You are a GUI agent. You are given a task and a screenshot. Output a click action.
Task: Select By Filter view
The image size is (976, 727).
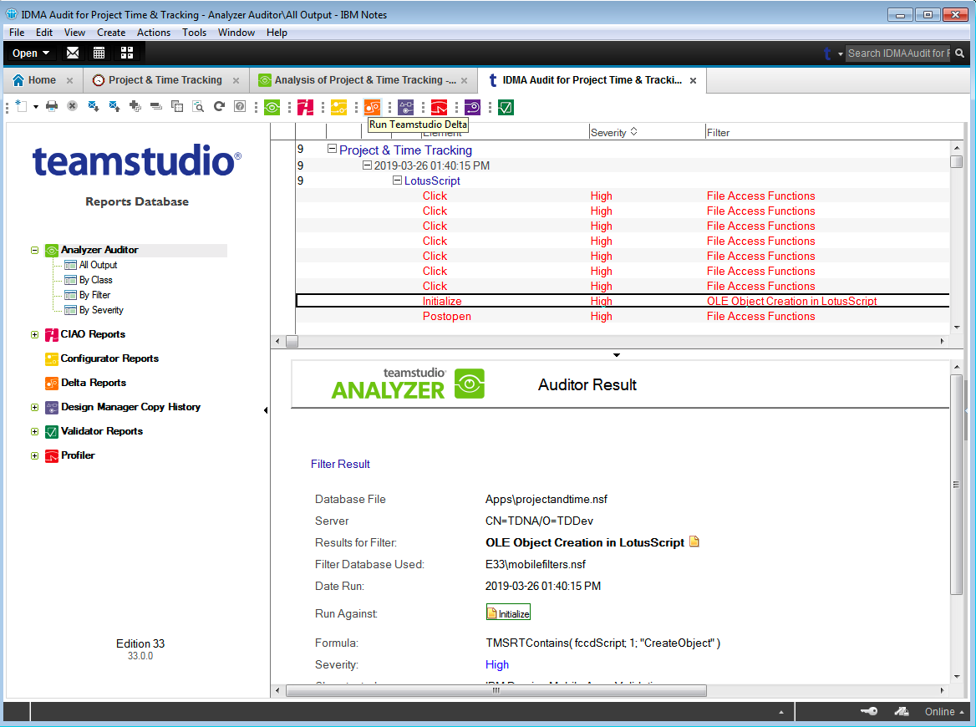coord(94,295)
